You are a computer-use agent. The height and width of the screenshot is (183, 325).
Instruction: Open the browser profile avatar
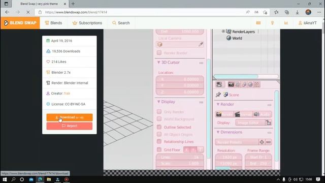click(x=308, y=12)
